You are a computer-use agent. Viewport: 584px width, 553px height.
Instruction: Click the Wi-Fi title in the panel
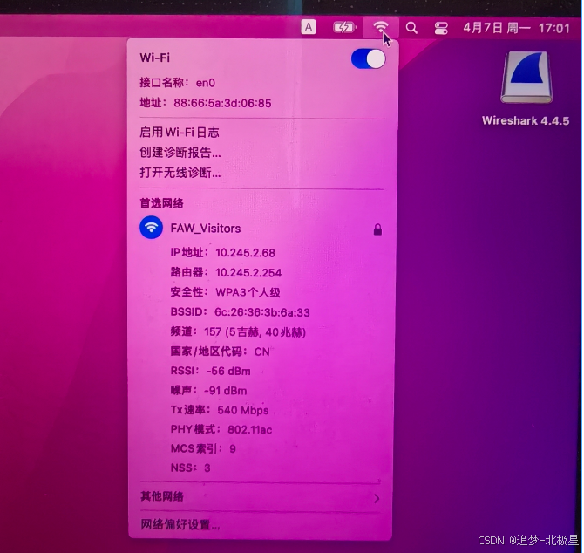pyautogui.click(x=155, y=58)
